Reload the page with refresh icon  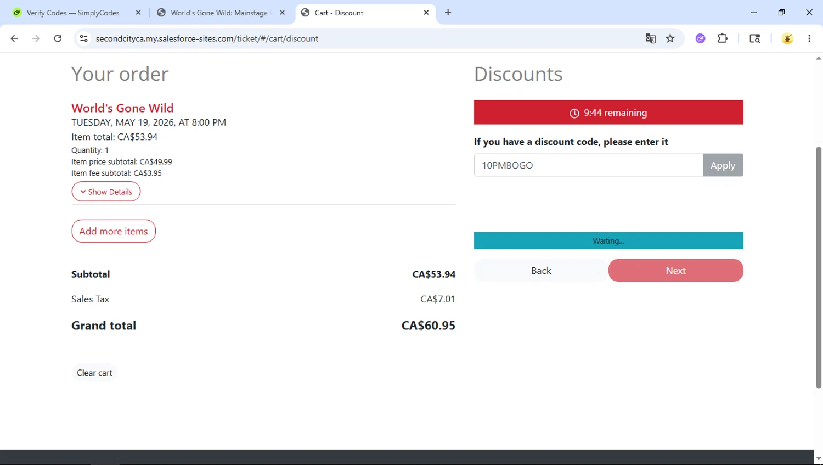coord(58,38)
